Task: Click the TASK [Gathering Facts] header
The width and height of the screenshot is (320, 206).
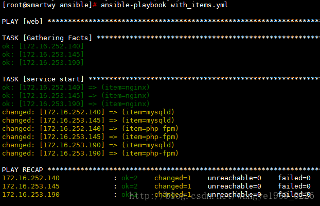Action: [x=47, y=38]
